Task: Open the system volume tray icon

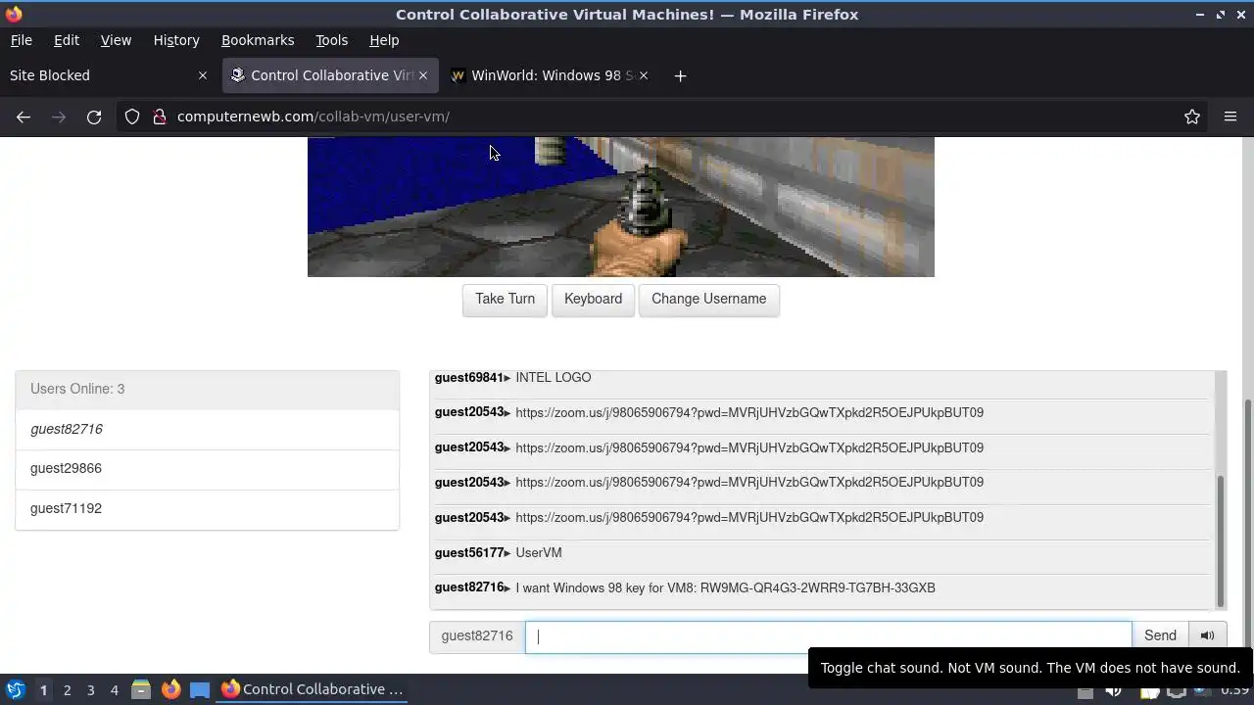Action: tap(1113, 691)
